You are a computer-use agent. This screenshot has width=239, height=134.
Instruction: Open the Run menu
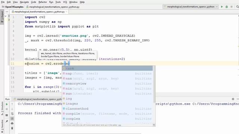pyautogui.click(x=51, y=2)
